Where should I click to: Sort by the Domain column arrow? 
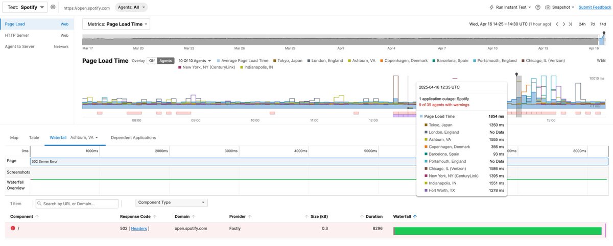(194, 216)
